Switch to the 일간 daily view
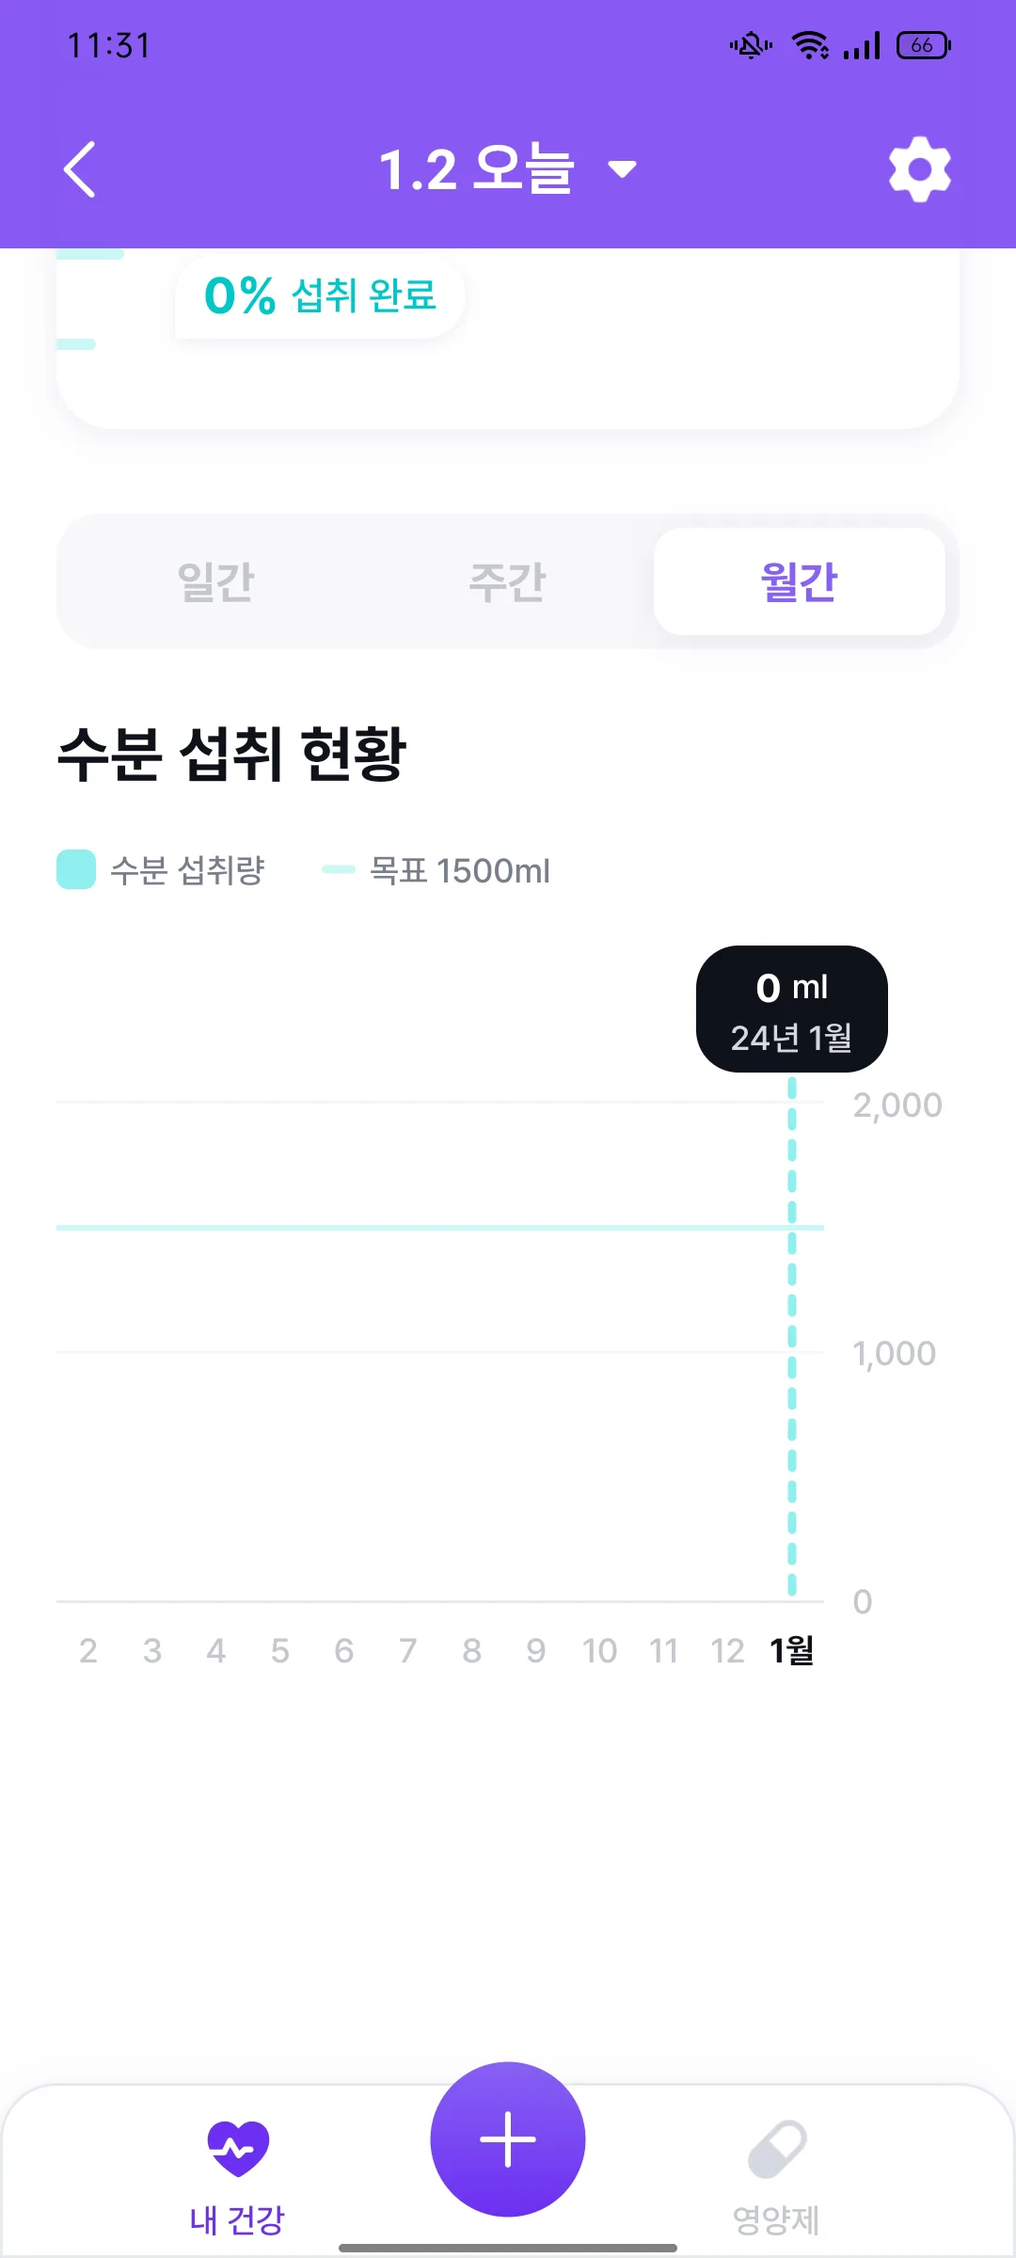Viewport: 1016px width, 2258px height. [x=216, y=581]
